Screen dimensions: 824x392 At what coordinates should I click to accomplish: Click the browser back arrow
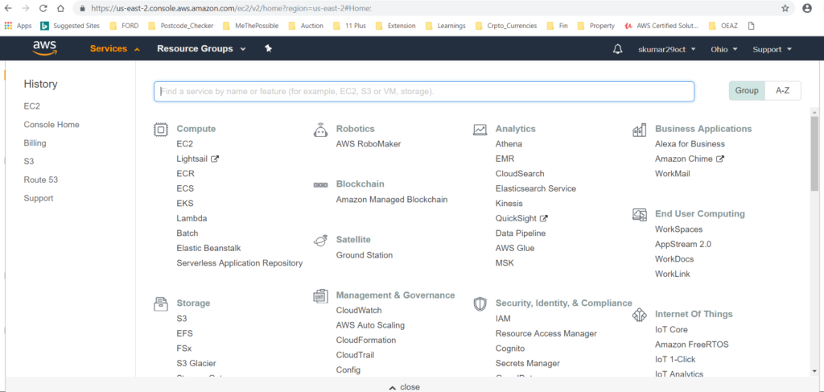coord(8,8)
